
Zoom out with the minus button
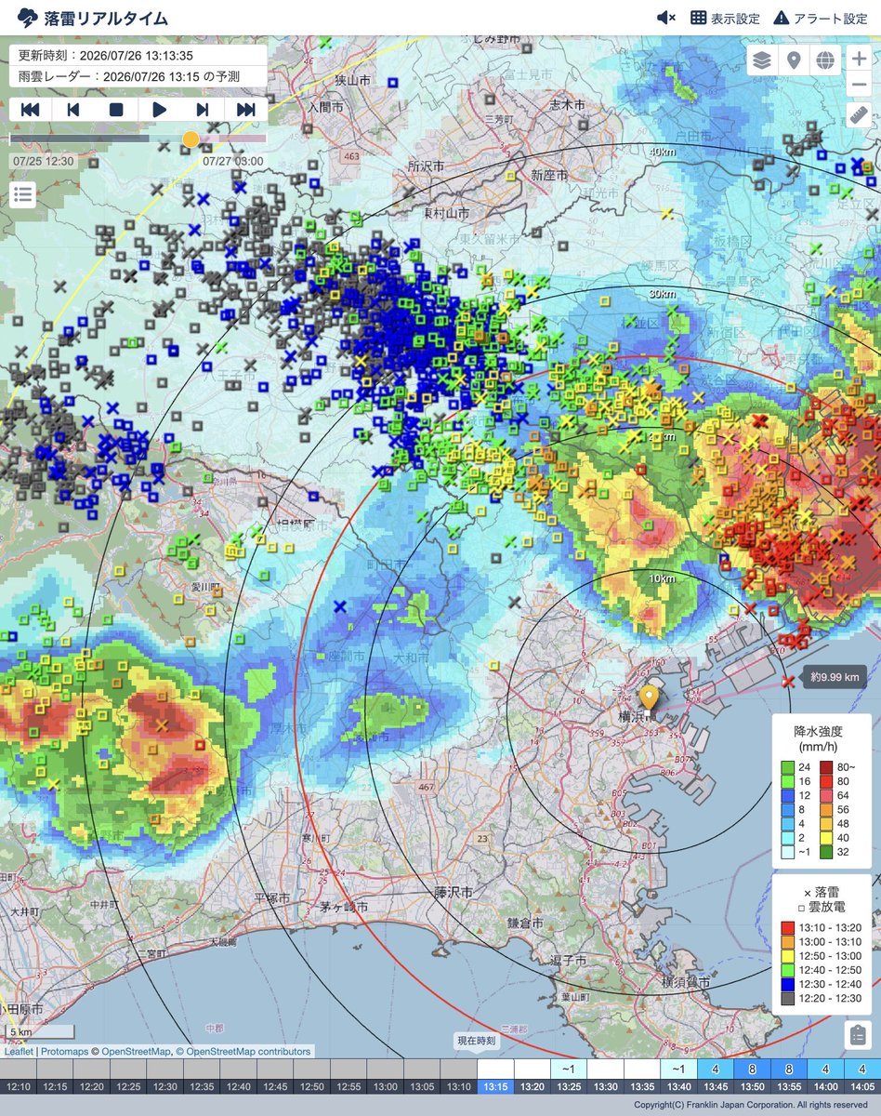click(858, 86)
